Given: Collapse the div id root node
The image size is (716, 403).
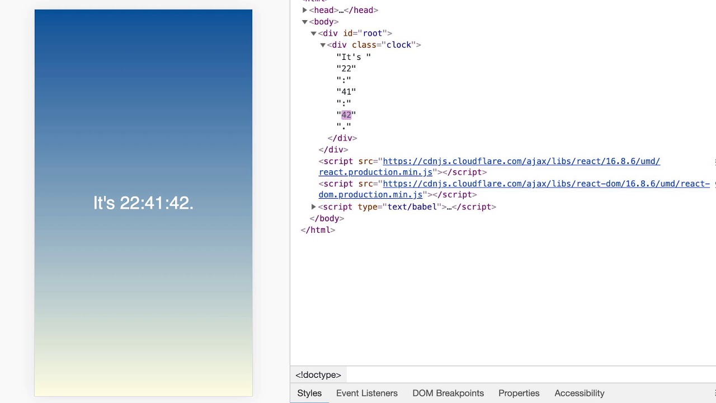Looking at the screenshot, I should click(x=314, y=34).
